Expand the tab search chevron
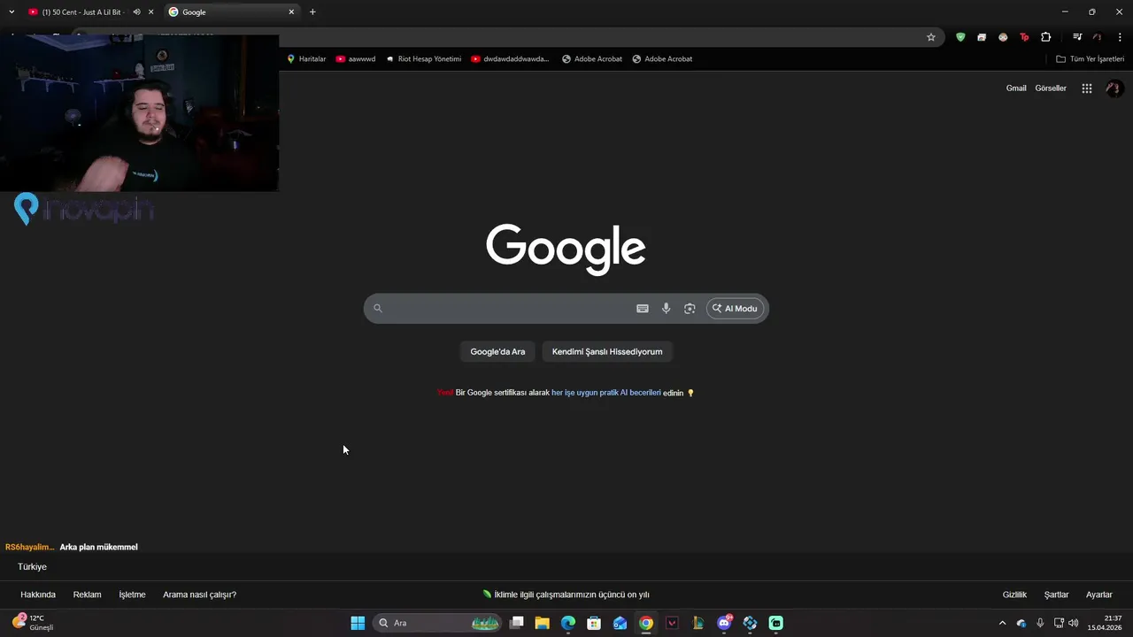The width and height of the screenshot is (1133, 637). 12,12
